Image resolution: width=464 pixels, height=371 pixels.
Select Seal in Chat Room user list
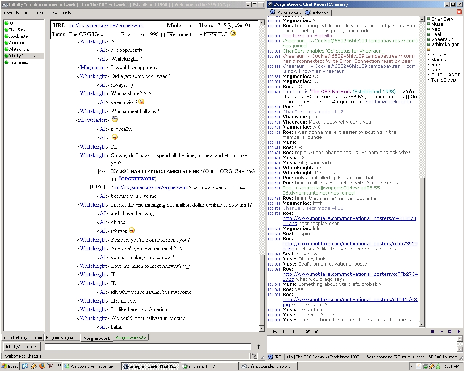(x=436, y=34)
